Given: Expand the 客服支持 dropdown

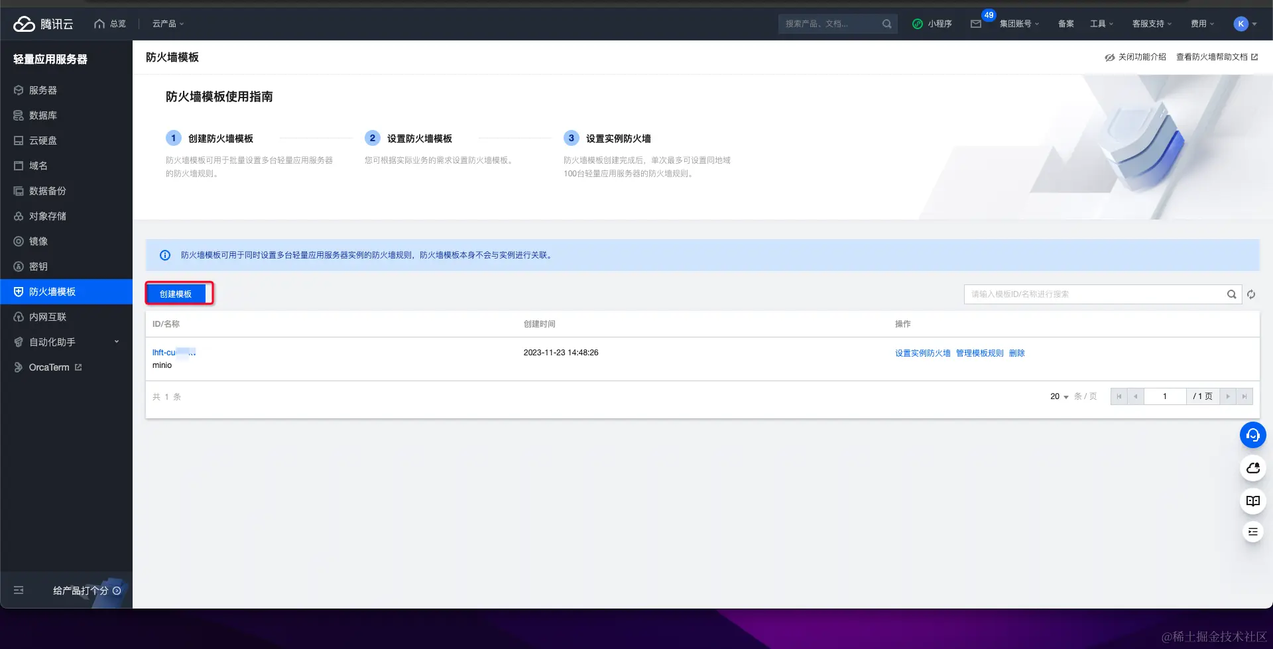Looking at the screenshot, I should coord(1152,24).
